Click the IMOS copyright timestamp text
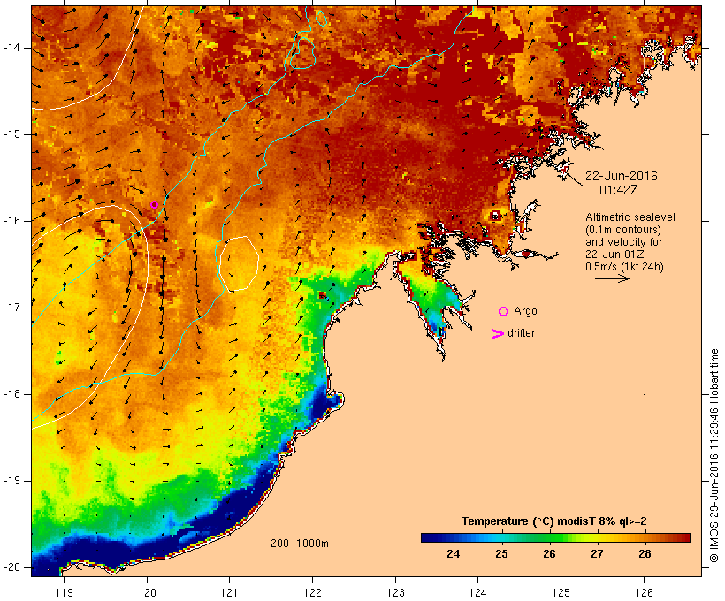 pyautogui.click(x=714, y=456)
